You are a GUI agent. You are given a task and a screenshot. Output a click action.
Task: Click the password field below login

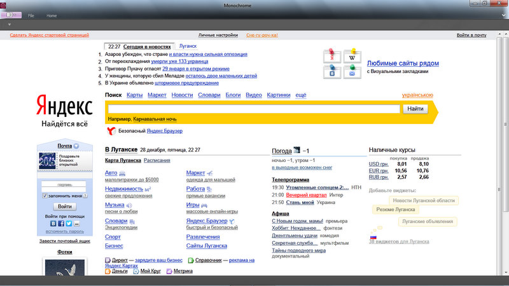tap(64, 189)
